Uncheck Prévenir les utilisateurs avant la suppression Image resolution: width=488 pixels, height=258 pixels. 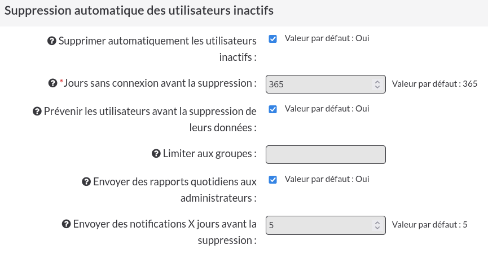(273, 109)
